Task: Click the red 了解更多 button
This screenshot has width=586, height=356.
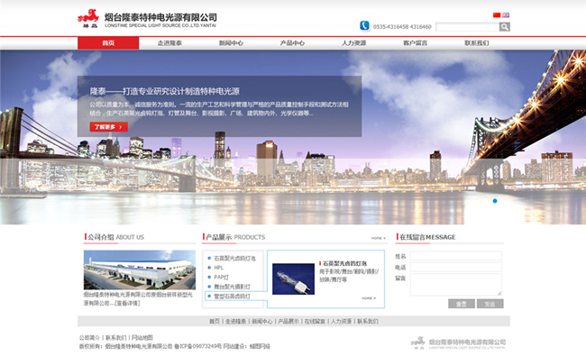Action: pyautogui.click(x=109, y=127)
